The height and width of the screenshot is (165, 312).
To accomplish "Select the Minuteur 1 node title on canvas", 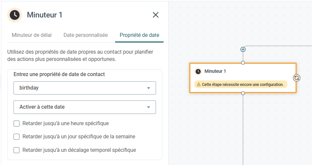I will tap(215, 71).
